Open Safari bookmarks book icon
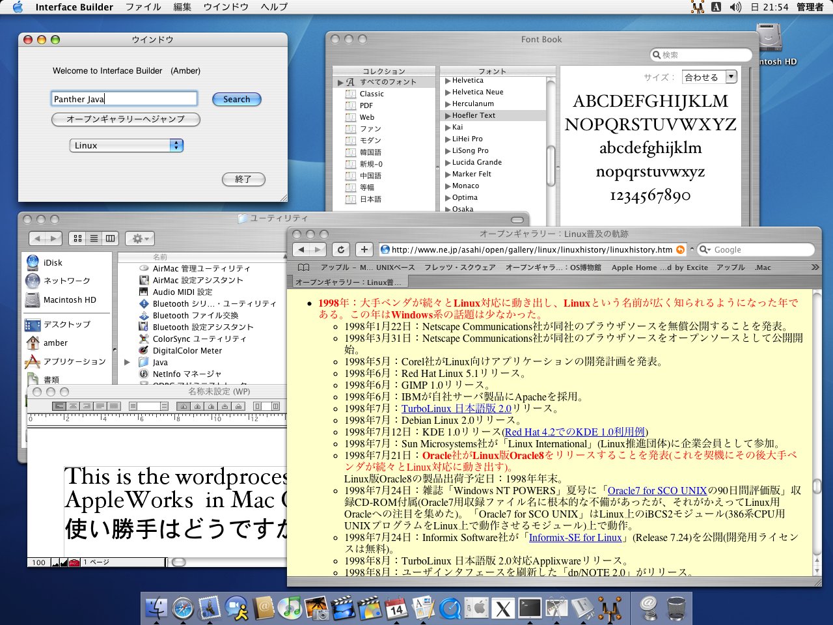 (303, 268)
